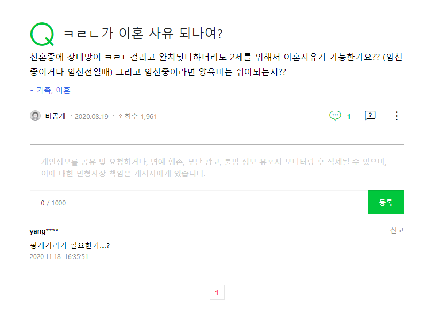439x322 pixels.
Task: Click the comment timestamp 2020.11.18. 16:35:51
Action: (x=59, y=256)
